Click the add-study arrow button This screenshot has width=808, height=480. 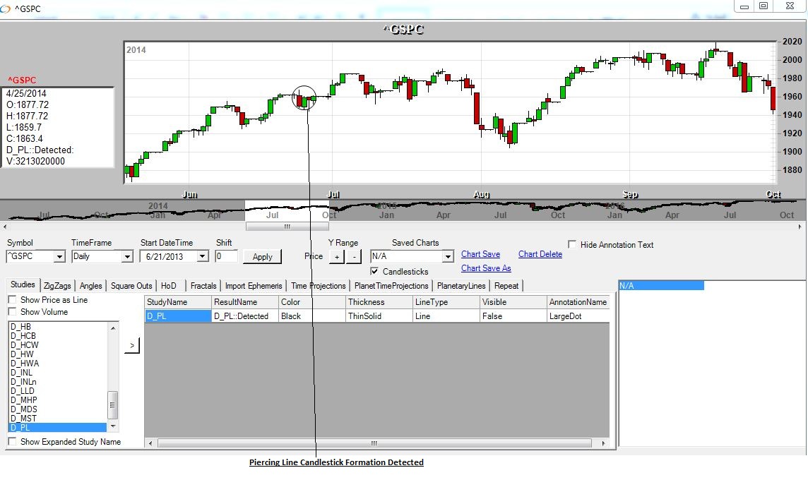pos(132,345)
